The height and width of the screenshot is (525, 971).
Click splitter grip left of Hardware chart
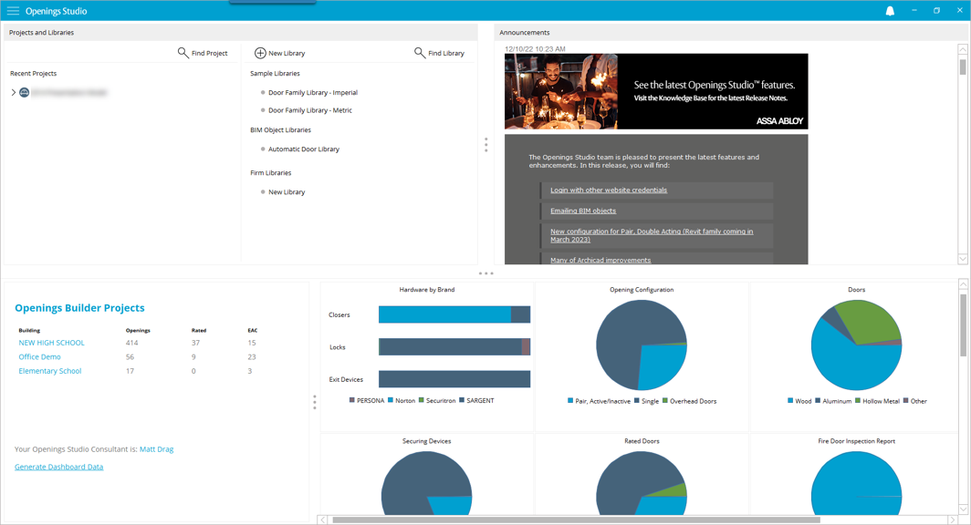315,402
